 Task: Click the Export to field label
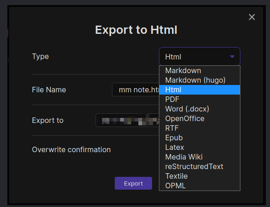[x=48, y=120]
